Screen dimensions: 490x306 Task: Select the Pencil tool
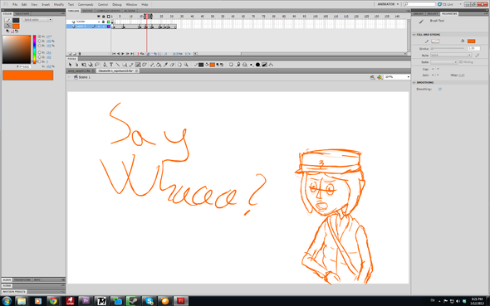(x=131, y=65)
